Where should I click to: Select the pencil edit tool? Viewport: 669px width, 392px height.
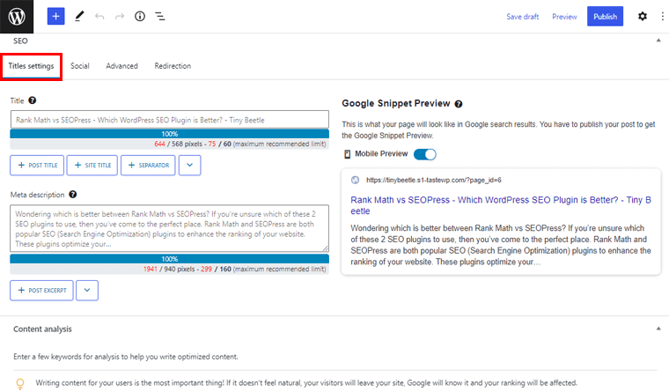pyautogui.click(x=79, y=16)
